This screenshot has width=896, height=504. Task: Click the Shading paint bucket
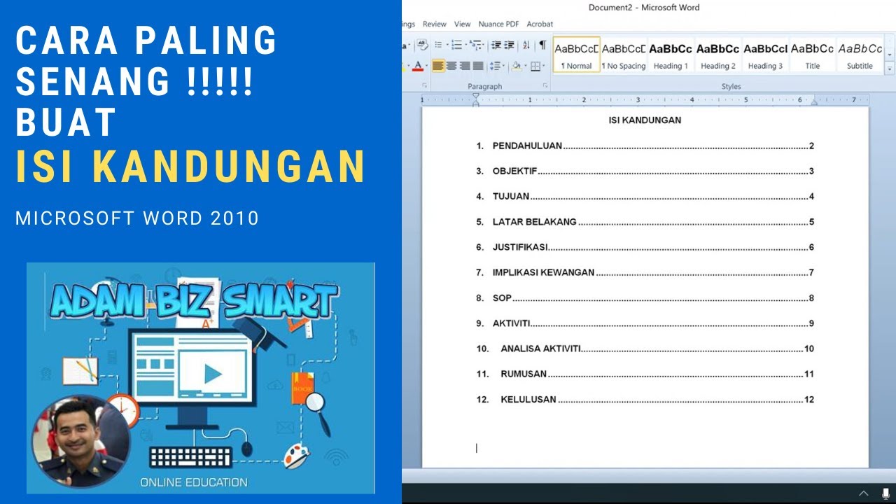pyautogui.click(x=517, y=66)
